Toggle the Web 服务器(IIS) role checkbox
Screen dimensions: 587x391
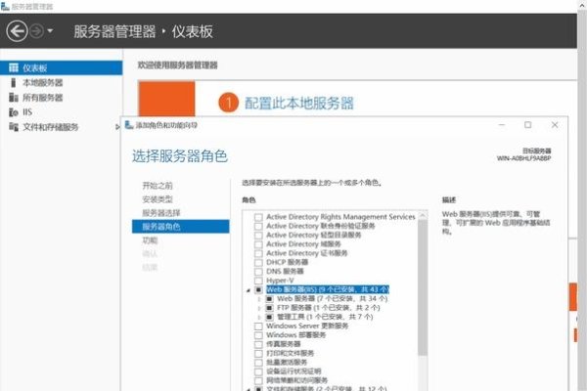pyautogui.click(x=258, y=289)
